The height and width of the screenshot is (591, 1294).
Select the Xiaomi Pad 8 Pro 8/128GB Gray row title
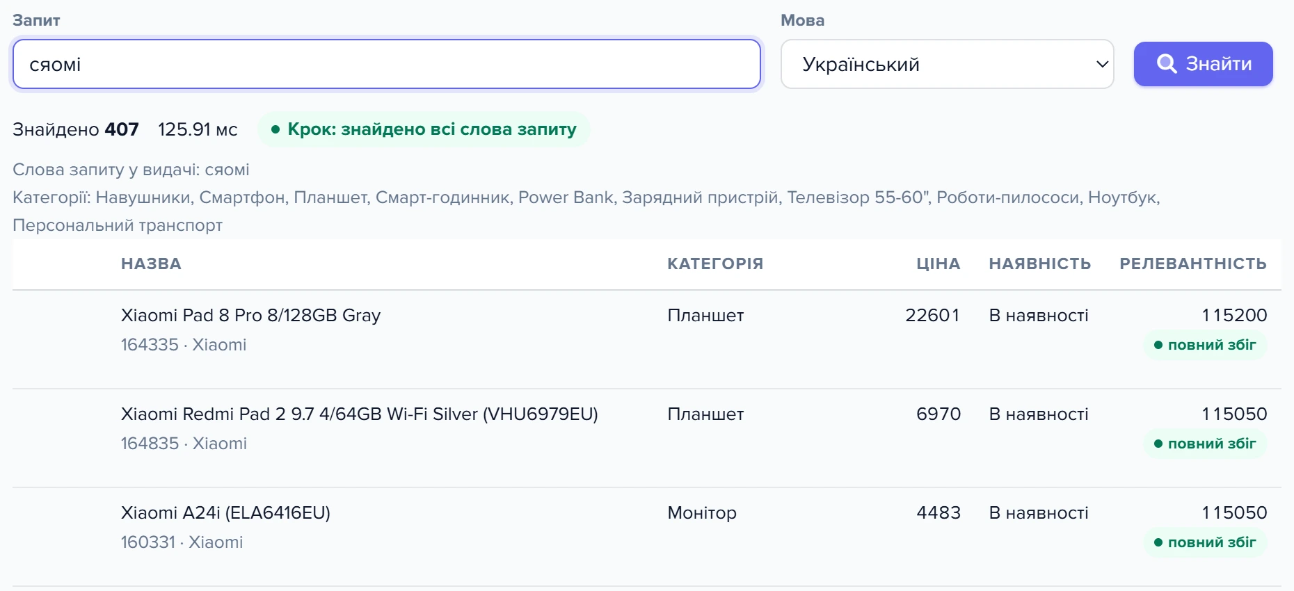click(250, 315)
